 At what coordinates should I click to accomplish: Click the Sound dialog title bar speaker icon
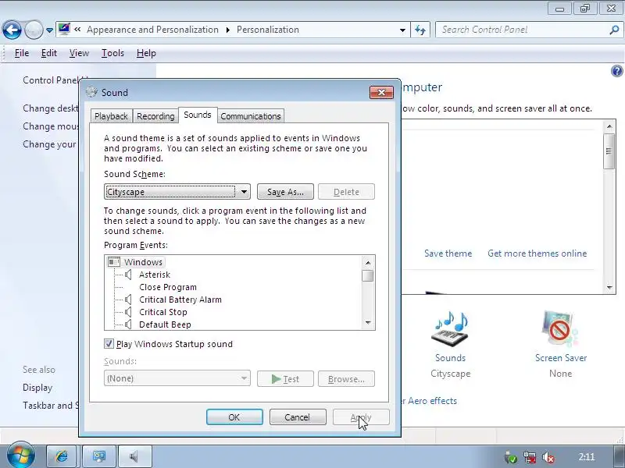pos(91,92)
